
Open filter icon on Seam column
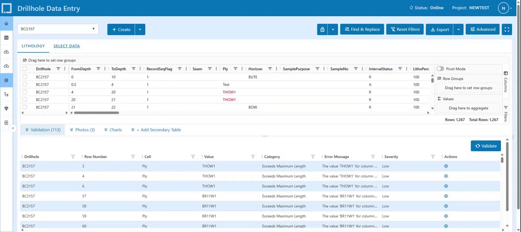tap(210, 69)
